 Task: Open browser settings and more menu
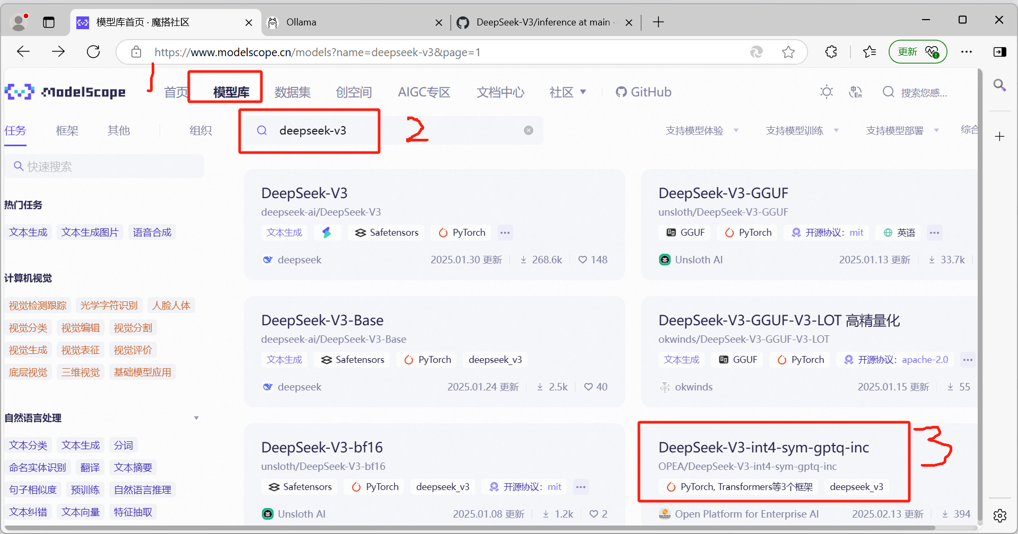coord(967,51)
